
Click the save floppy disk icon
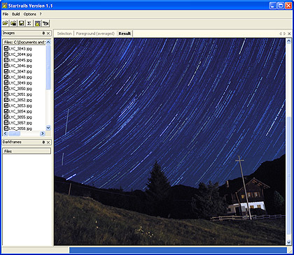(22, 23)
